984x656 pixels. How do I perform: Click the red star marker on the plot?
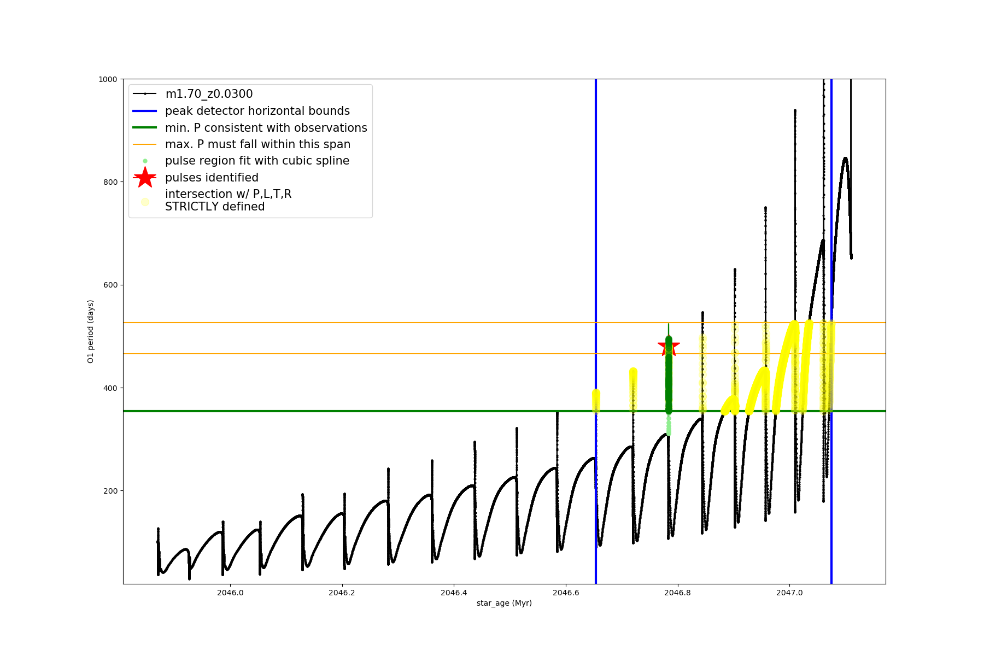click(669, 346)
